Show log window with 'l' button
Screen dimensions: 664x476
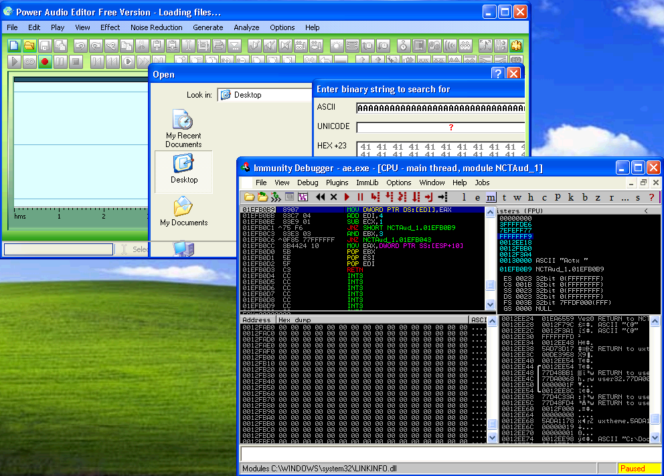coord(464,197)
